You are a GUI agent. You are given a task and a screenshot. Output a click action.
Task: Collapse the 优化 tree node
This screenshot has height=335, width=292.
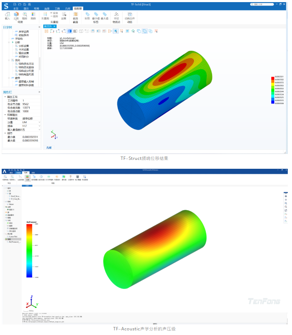click(9, 60)
